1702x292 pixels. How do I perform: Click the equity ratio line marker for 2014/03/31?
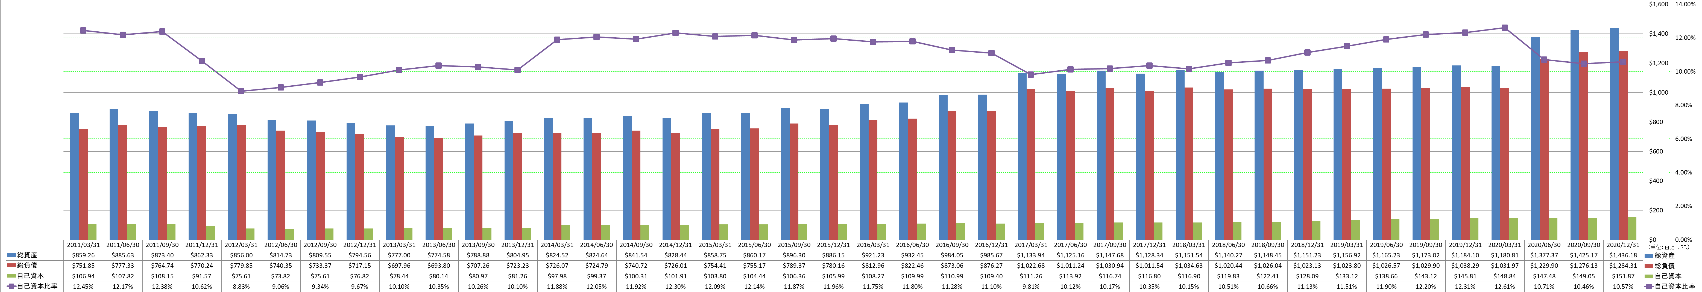pyautogui.click(x=557, y=40)
